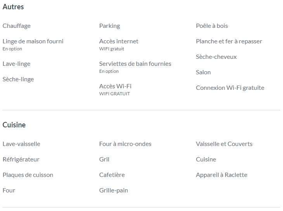Click the Accès Wi-Fi amenity
This screenshot has height=211, width=283.
point(115,86)
